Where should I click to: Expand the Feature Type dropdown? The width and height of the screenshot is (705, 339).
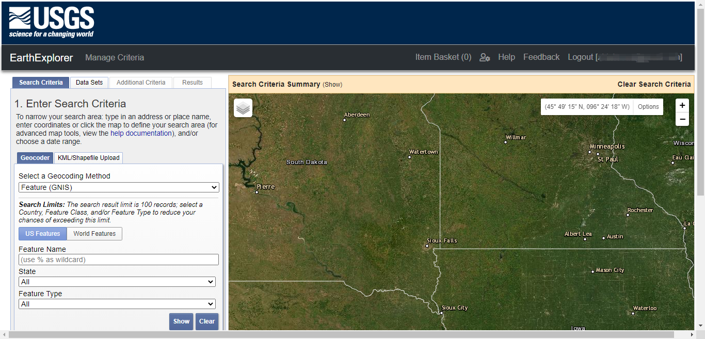click(x=117, y=304)
